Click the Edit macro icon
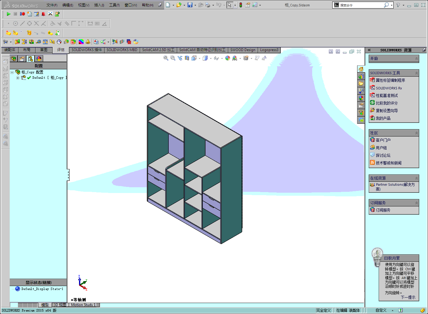The height and width of the screenshot is (314, 428). 36,14
